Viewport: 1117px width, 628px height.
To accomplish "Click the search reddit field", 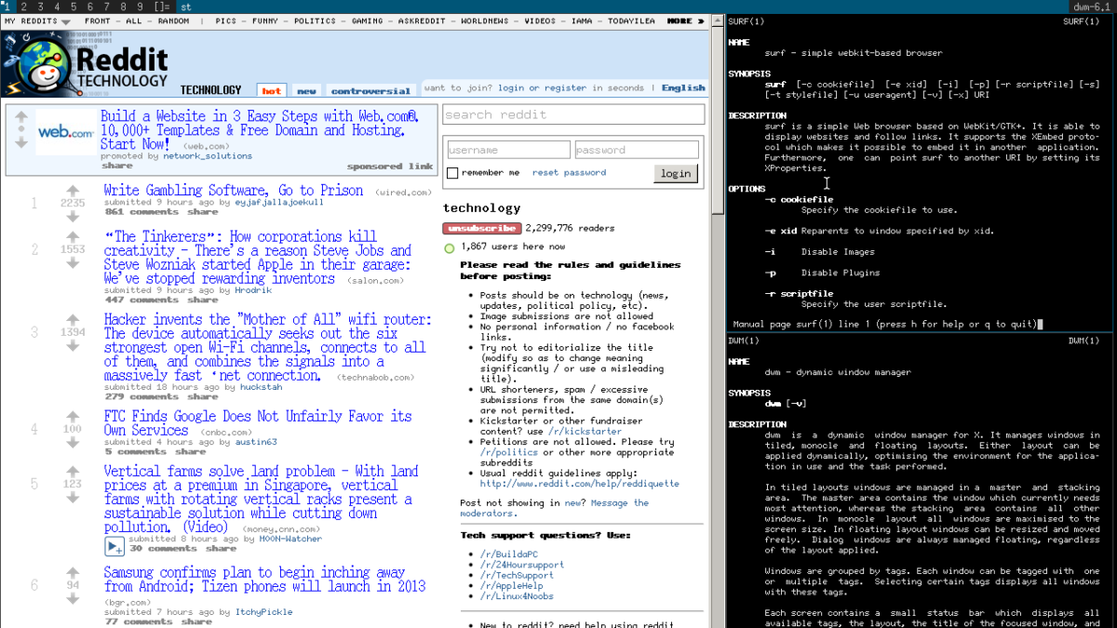I will coord(573,114).
